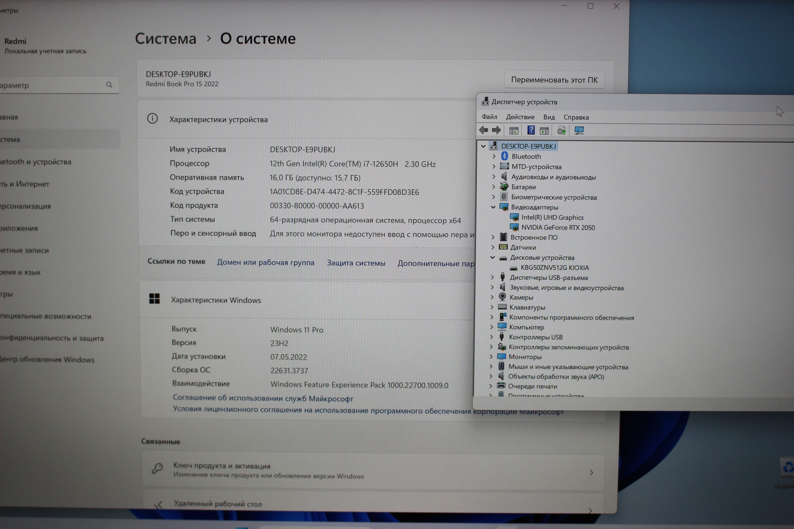Click the Forward arrow in Device Manager toolbar
Viewport: 794px width, 529px height.
click(496, 130)
